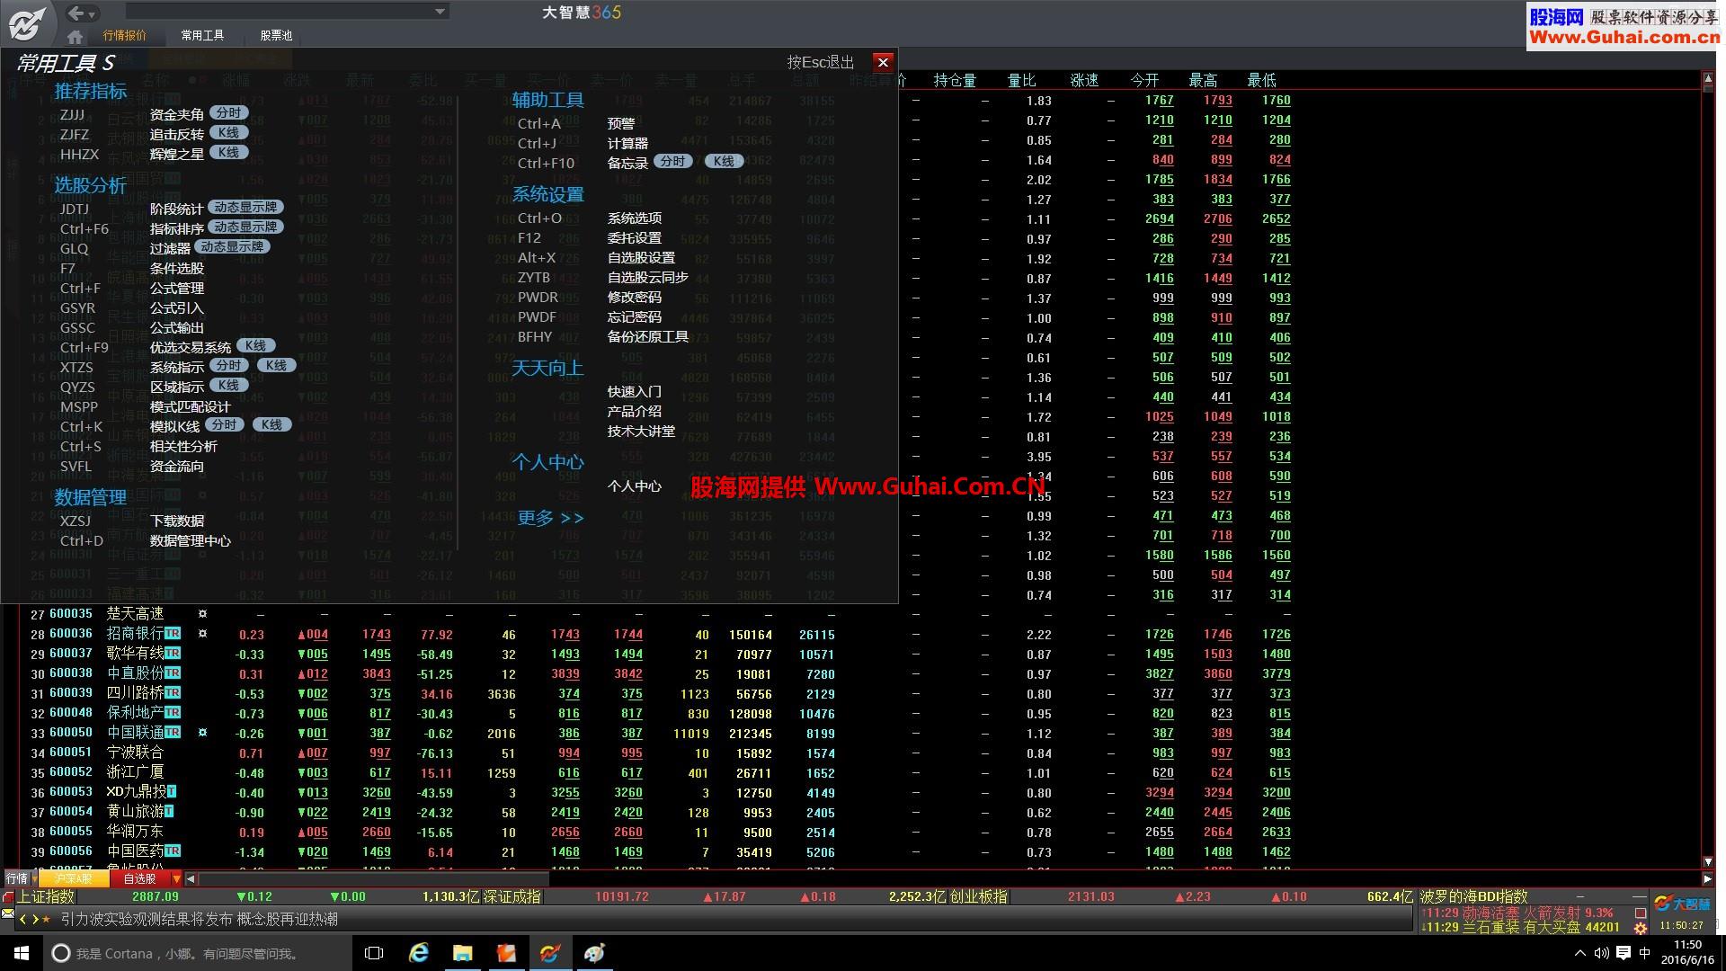Click the red square icon beside alerts
Viewport: 1726px width, 971px height.
pos(1641,913)
